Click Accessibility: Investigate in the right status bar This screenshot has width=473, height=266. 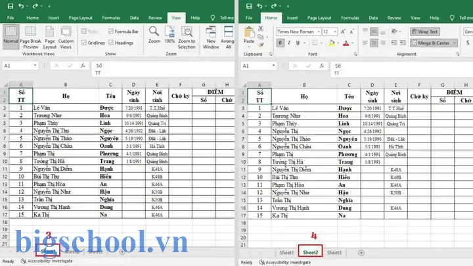(x=285, y=262)
